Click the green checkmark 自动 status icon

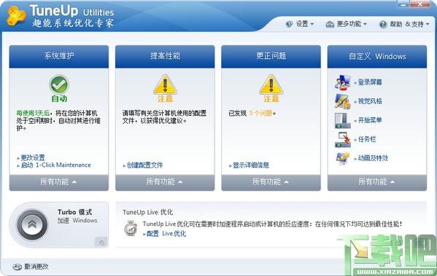(x=59, y=84)
